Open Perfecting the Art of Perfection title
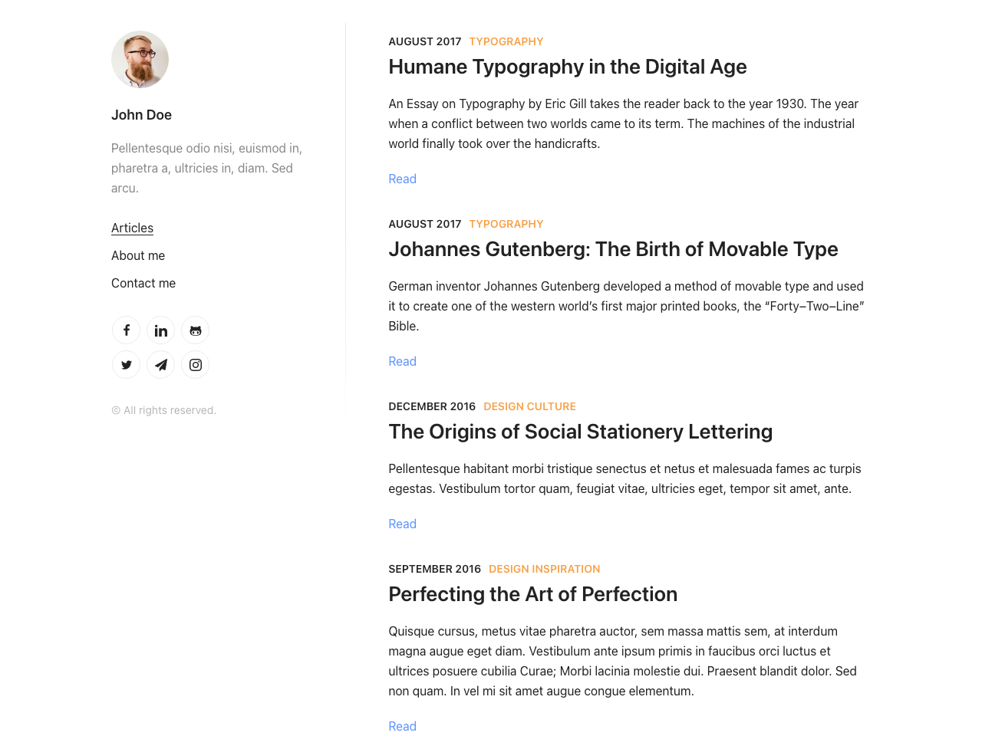 pos(532,594)
